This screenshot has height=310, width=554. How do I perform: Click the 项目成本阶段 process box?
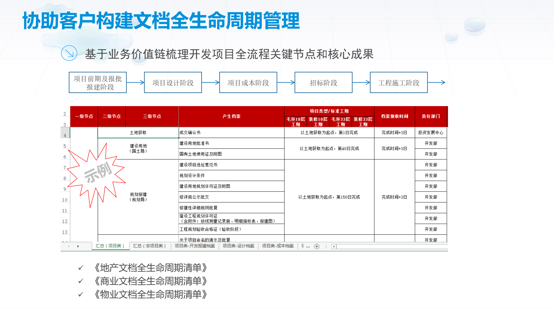248,82
